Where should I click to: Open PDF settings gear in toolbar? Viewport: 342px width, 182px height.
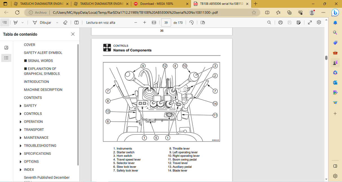coord(319,22)
